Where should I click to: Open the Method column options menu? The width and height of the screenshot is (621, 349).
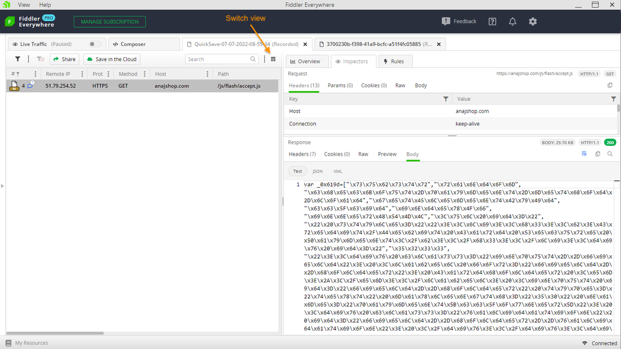[145, 74]
